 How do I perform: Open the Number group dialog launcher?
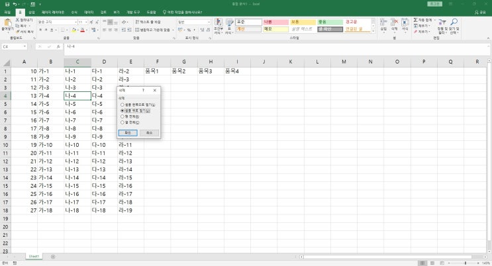click(x=210, y=38)
